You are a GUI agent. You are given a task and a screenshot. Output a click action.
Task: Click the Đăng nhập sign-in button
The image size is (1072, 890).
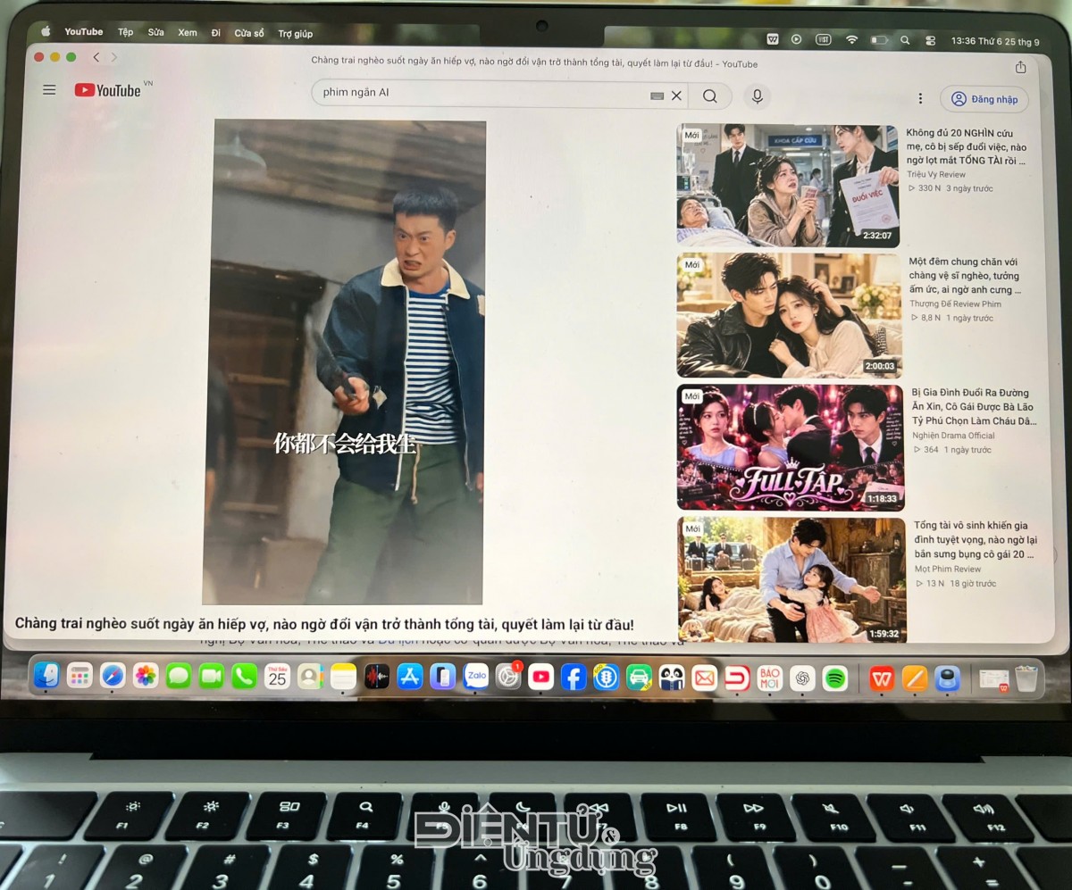click(x=984, y=99)
